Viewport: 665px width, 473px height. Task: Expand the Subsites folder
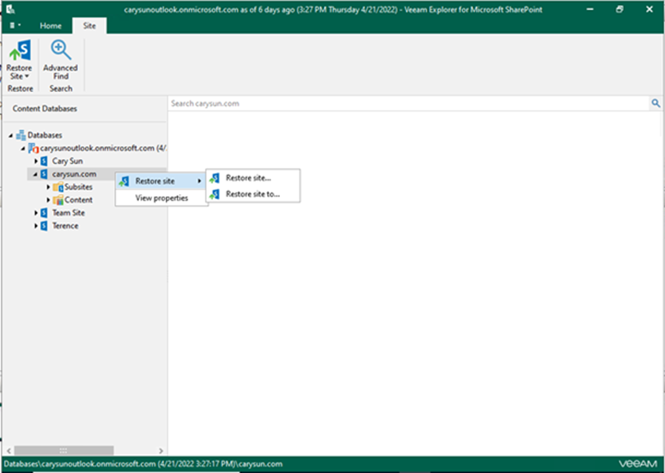coord(49,187)
